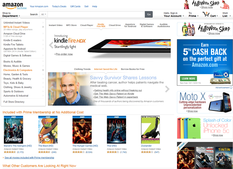Viewport: 233px width, 169px height.
Task: Switch to the Cloud Drive tab
Action: [114, 25]
